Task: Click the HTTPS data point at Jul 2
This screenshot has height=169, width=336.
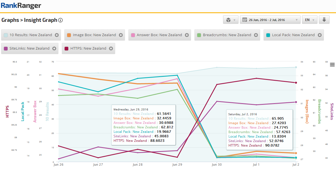Action: (296, 83)
